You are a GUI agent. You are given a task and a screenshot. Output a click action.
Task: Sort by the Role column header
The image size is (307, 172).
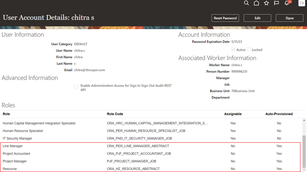6,114
